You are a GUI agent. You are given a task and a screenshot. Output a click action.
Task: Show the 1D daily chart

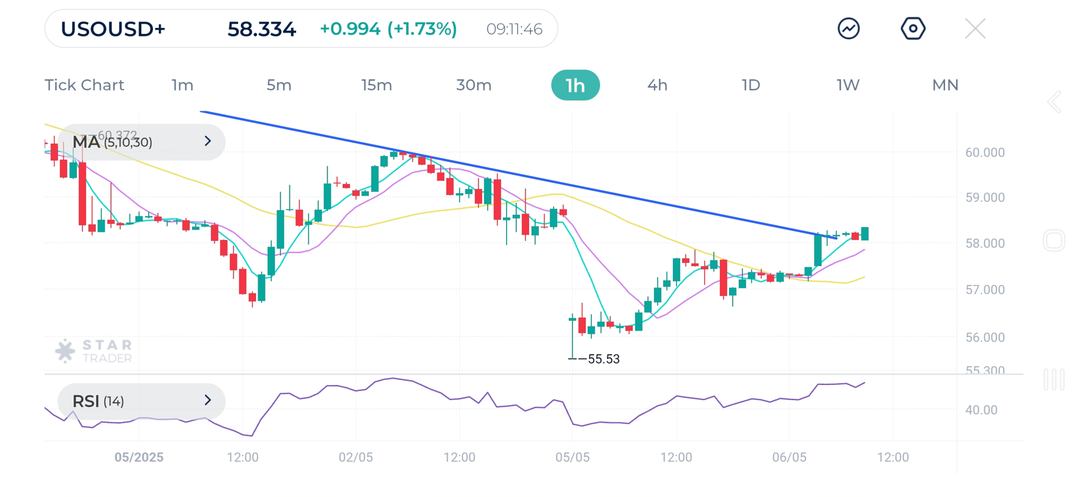click(x=751, y=85)
